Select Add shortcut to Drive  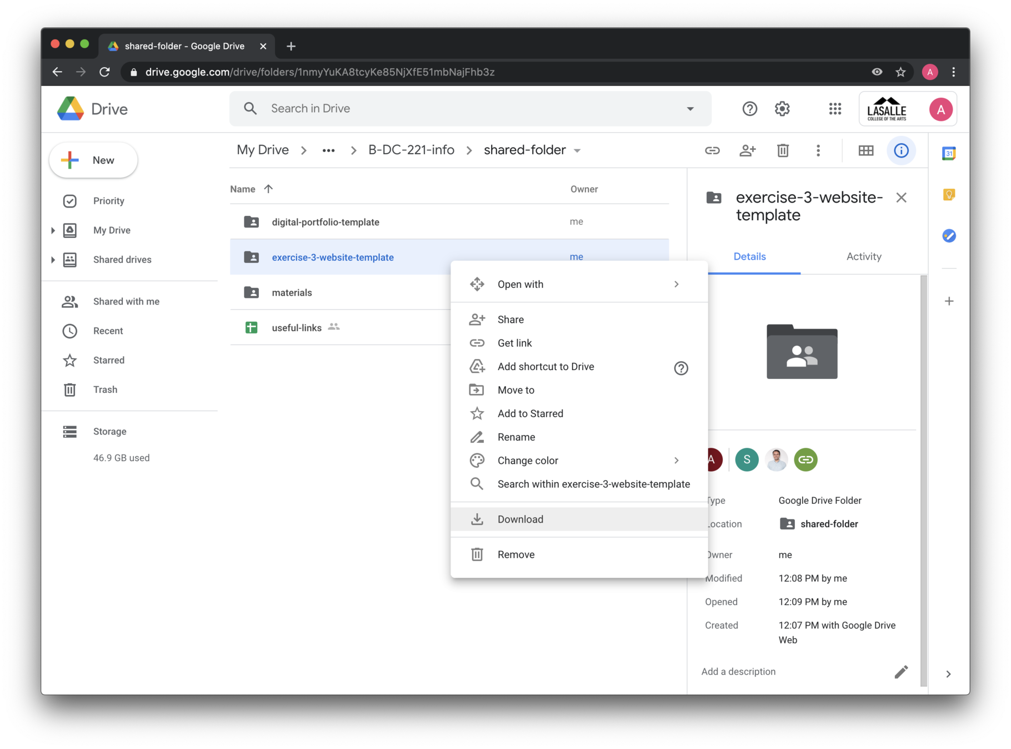click(579, 367)
